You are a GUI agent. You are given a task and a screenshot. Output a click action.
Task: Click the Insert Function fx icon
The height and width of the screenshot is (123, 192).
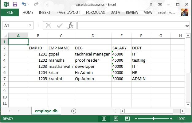coord(70,26)
